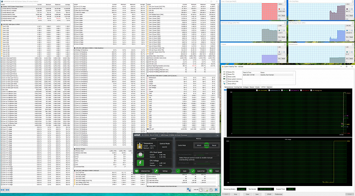
Task: Click HWiNFO back navigation arrows icon
Action: [3, 190]
